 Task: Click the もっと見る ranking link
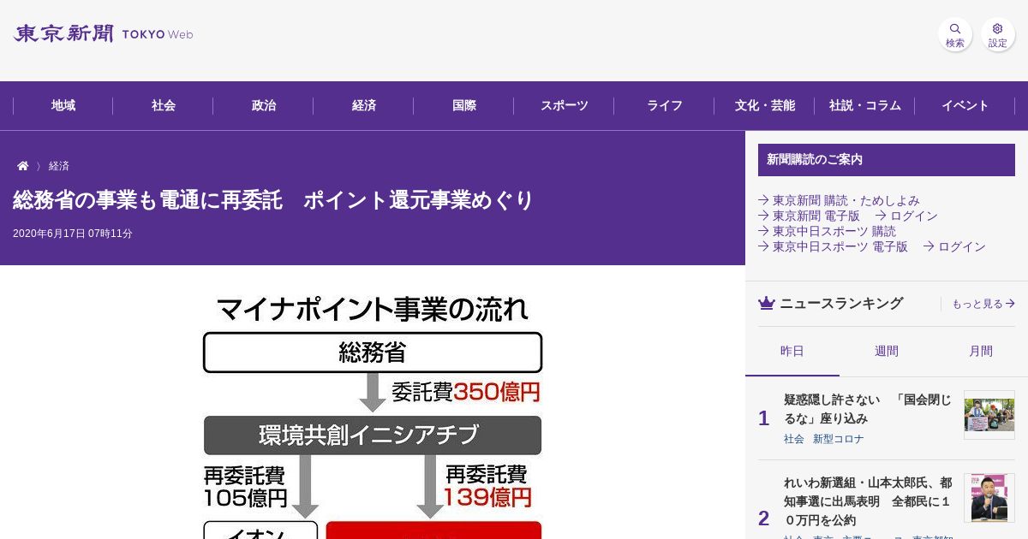pos(983,304)
